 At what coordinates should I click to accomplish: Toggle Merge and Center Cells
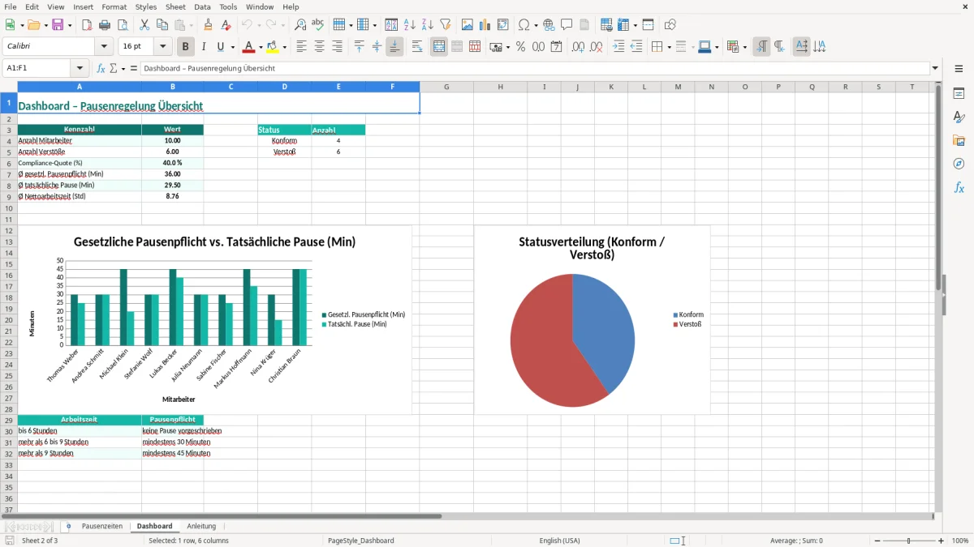[439, 47]
